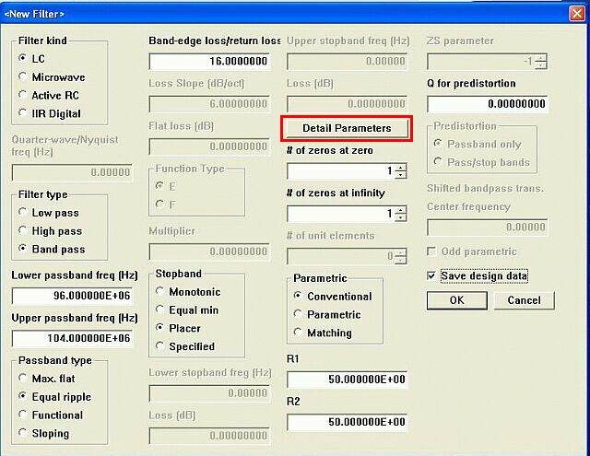Set passband type to Max. flat

24,379
